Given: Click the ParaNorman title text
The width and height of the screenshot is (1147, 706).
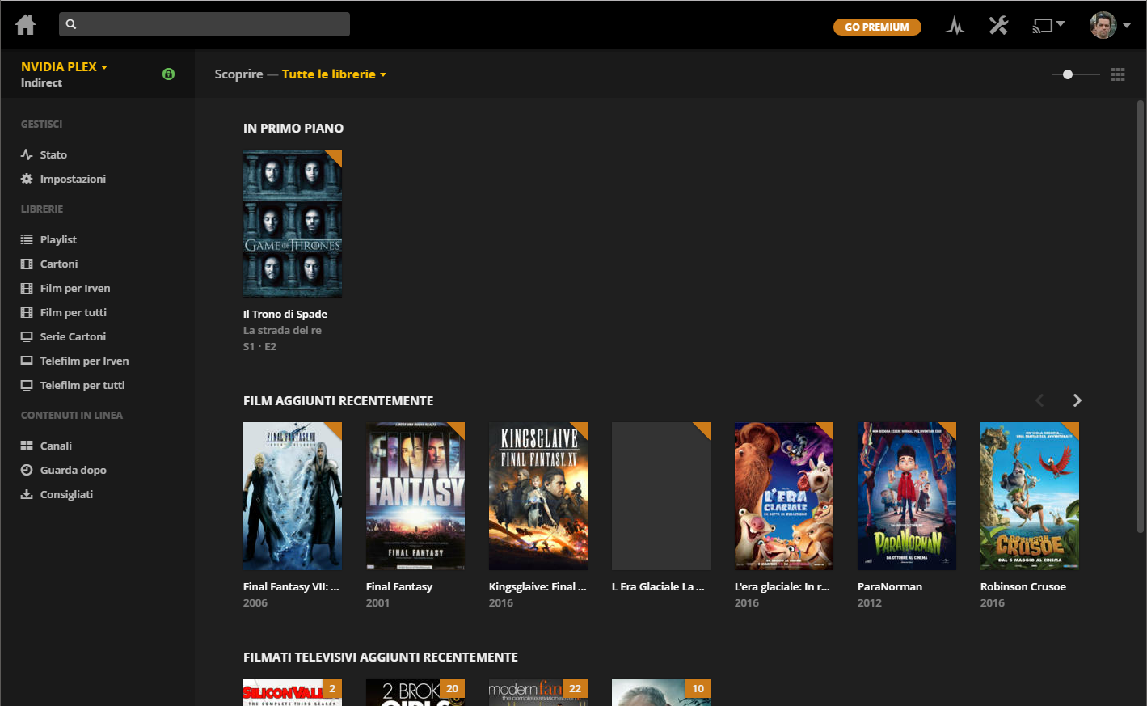Looking at the screenshot, I should click(890, 586).
